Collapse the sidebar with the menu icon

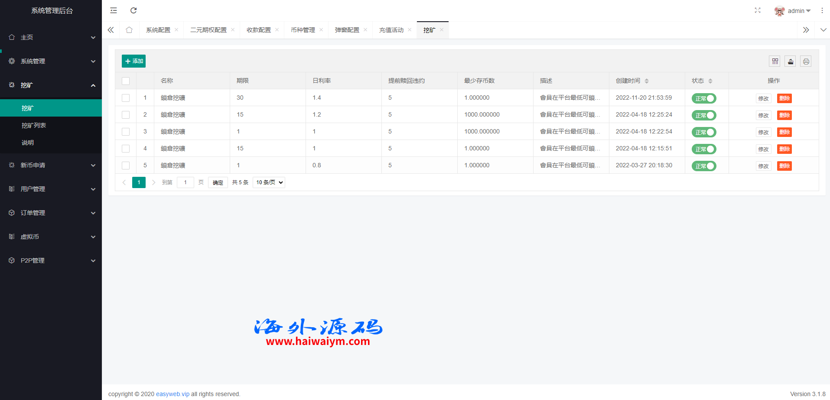tap(114, 10)
